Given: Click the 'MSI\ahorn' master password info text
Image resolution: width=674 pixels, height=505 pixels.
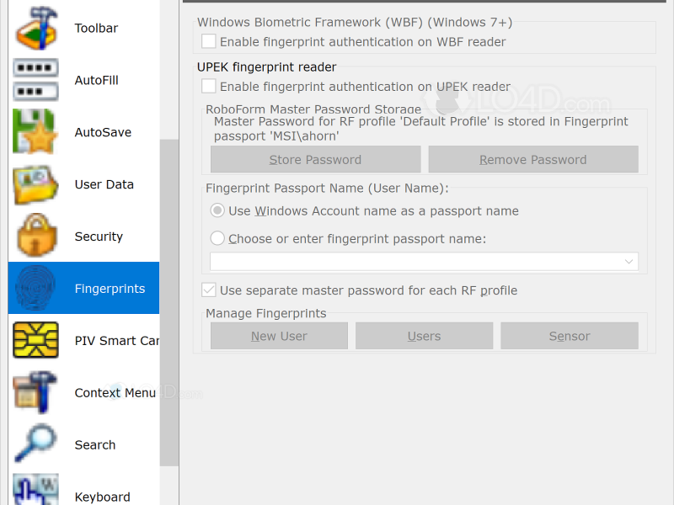Looking at the screenshot, I should click(x=420, y=129).
